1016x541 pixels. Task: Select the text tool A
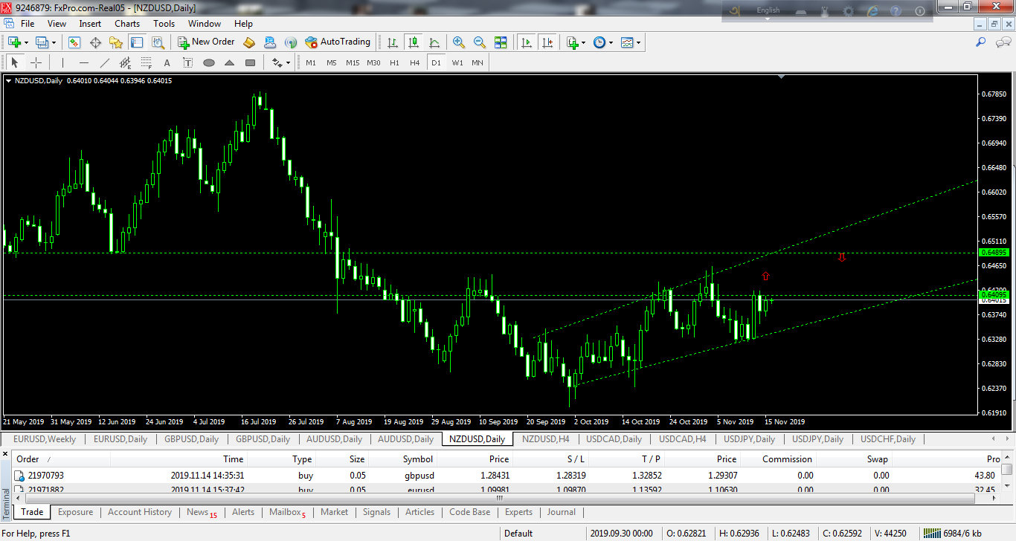point(167,62)
